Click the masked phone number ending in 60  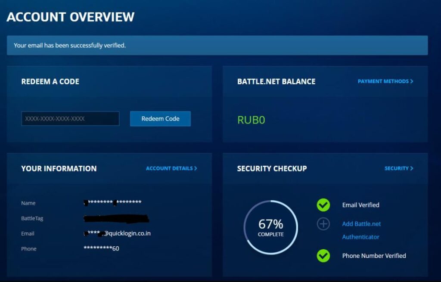[101, 248]
